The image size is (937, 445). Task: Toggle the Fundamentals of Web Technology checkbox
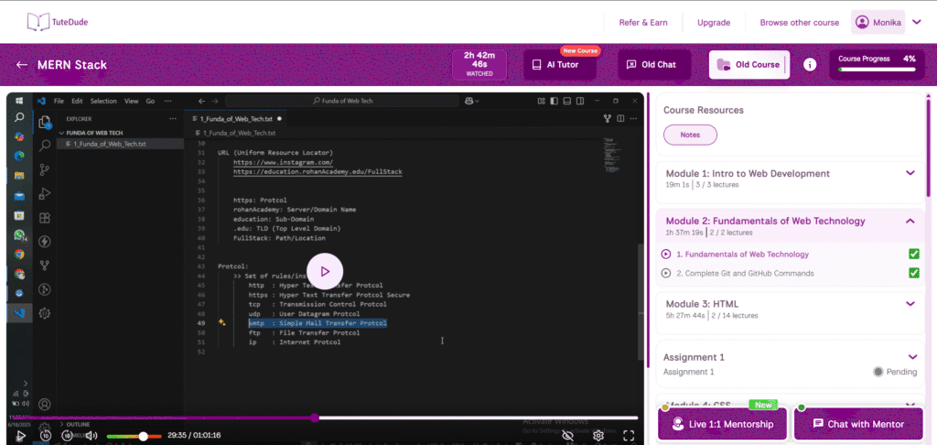pyautogui.click(x=913, y=254)
